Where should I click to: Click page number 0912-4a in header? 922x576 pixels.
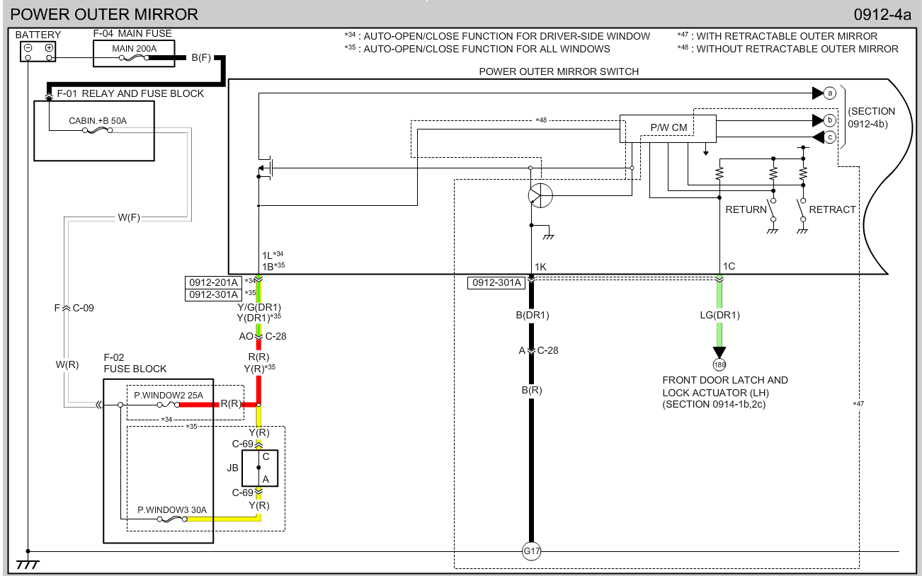pyautogui.click(x=882, y=14)
